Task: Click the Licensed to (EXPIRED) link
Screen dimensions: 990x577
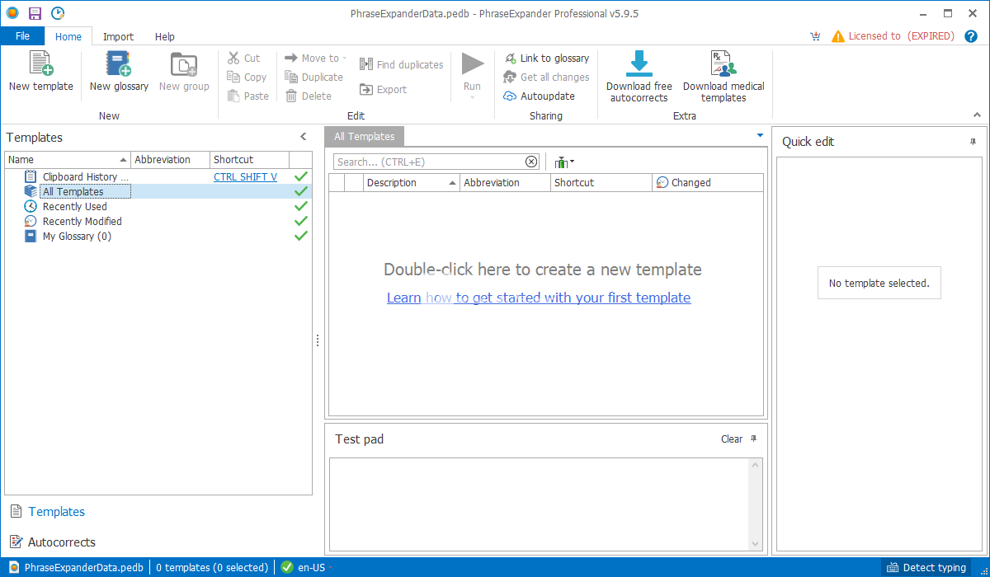Action: click(x=902, y=36)
